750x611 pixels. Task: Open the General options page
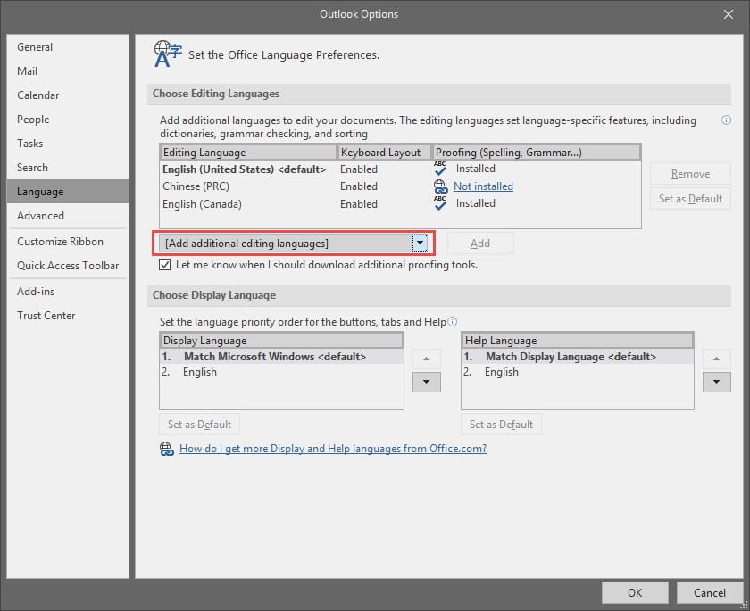(x=68, y=46)
